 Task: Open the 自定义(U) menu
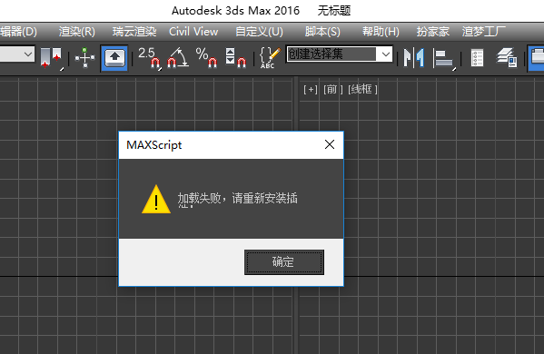click(x=259, y=32)
